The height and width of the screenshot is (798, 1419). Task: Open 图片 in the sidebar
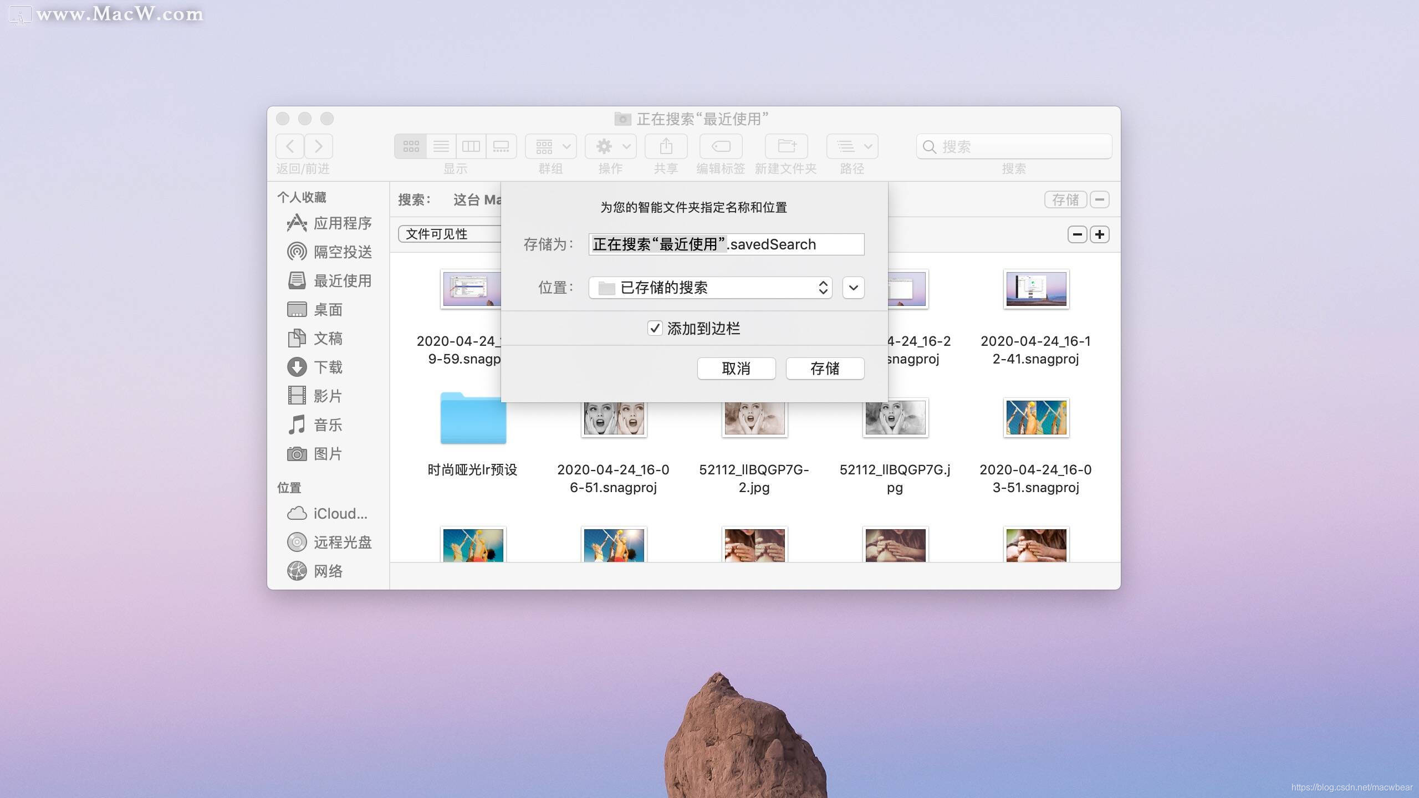click(x=315, y=454)
